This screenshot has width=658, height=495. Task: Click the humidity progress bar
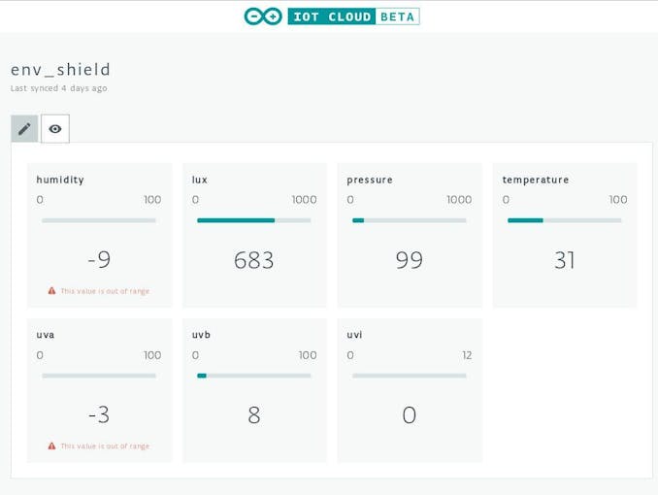coord(99,220)
